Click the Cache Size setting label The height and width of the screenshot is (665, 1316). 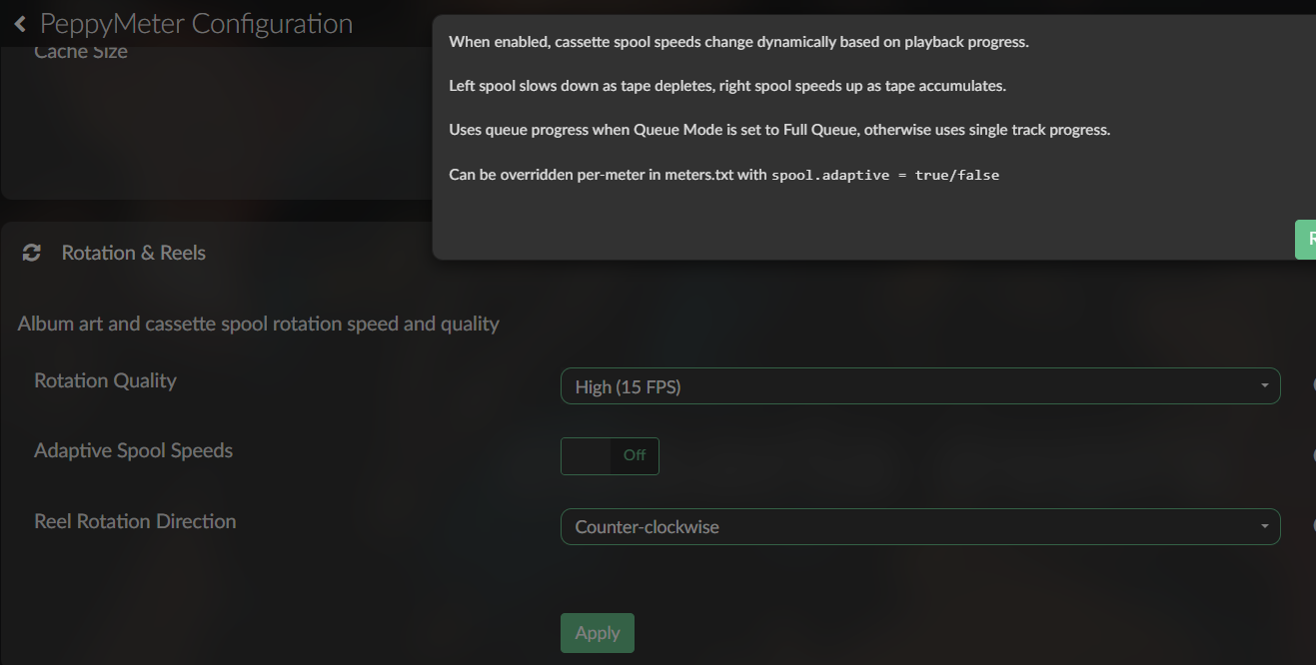tap(81, 51)
